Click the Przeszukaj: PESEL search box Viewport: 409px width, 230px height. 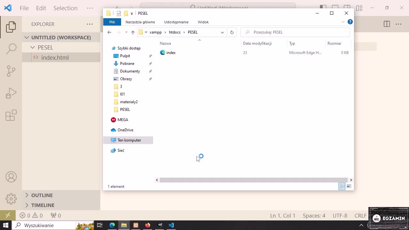[295, 32]
